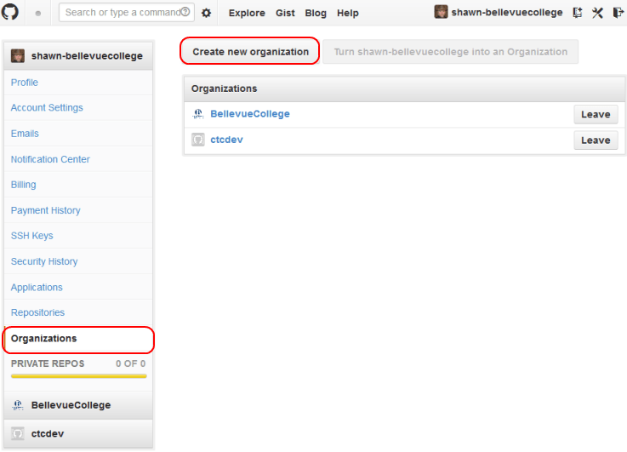Click the create new repository icon

click(x=578, y=13)
